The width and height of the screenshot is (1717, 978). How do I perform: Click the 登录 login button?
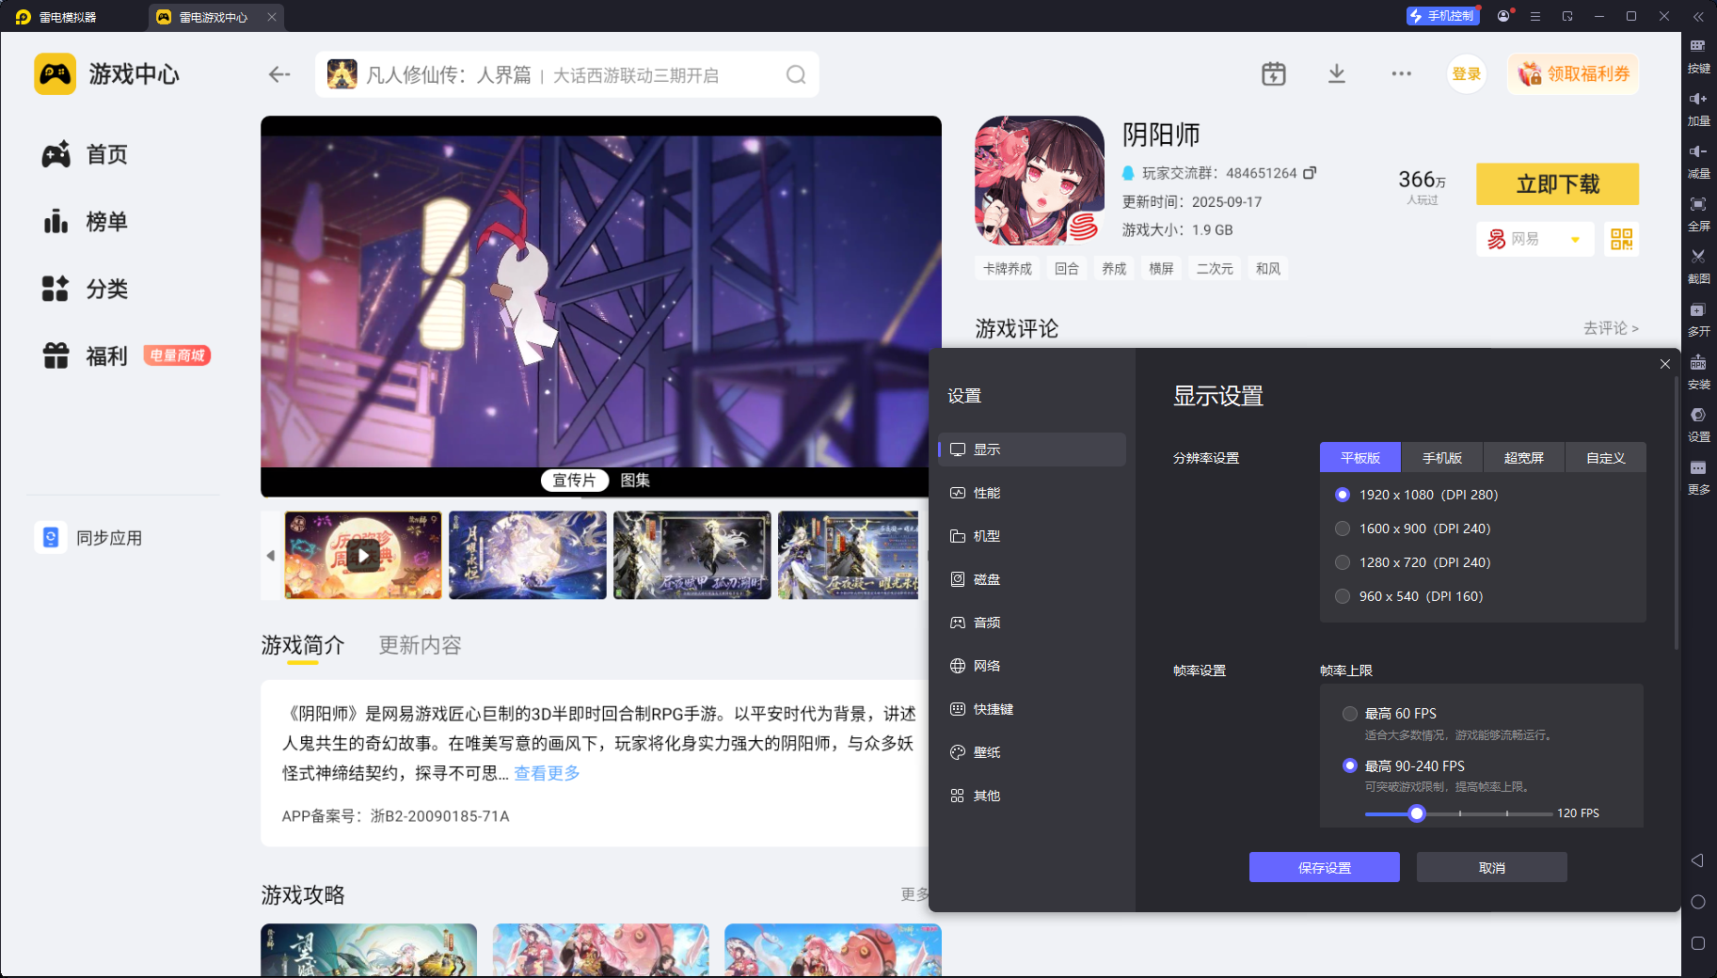click(x=1466, y=74)
